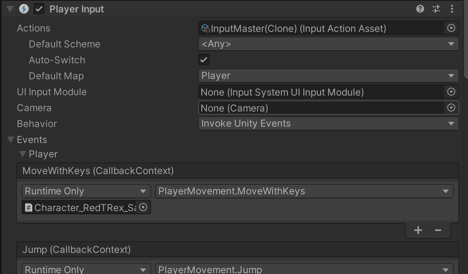Add a listener with the plus icon
This screenshot has height=274, width=468.
418,230
